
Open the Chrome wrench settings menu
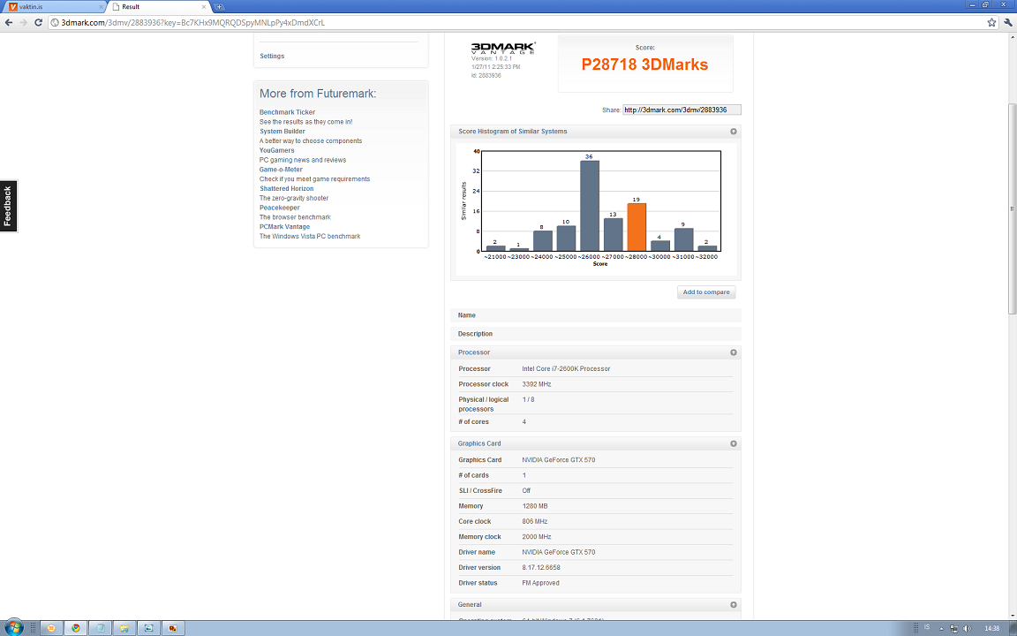[x=1008, y=22]
